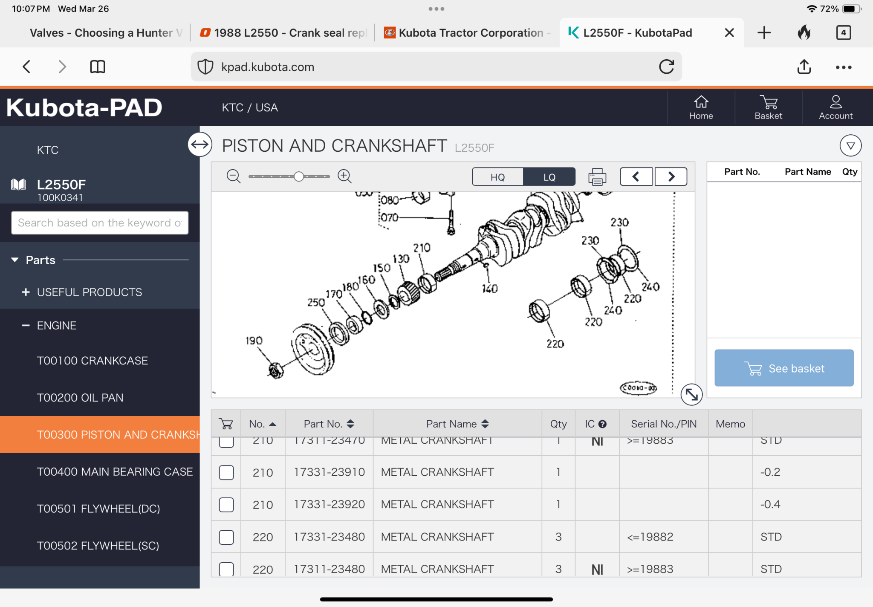Click part number 17331-23910

tap(330, 472)
